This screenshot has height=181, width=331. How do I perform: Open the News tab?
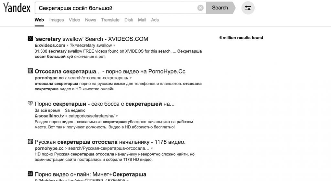(x=91, y=20)
